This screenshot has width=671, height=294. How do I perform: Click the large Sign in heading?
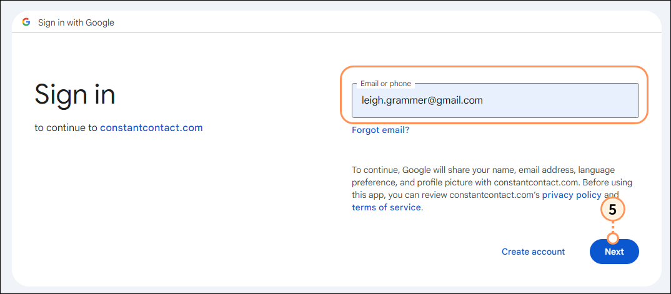[x=75, y=94]
